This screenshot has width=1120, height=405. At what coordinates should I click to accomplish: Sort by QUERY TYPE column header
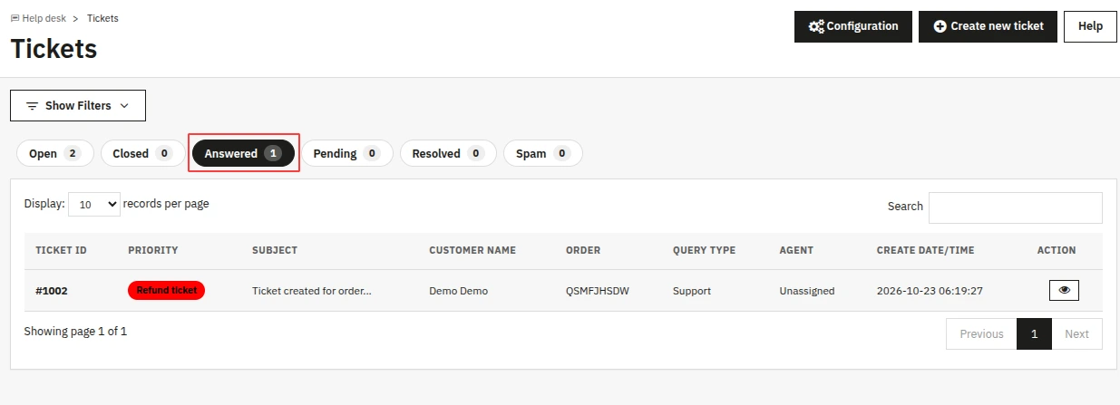point(704,250)
